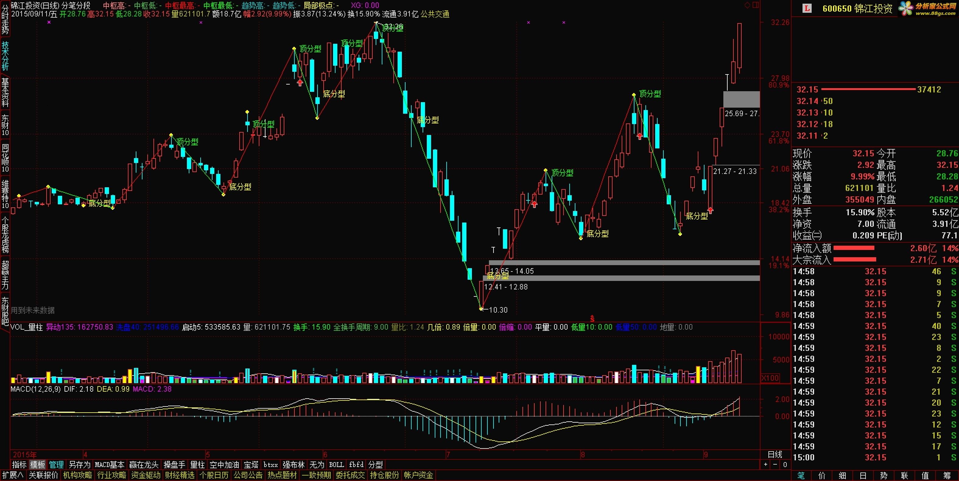This screenshot has width=959, height=481.
Task: Select the 强布林 template
Action: [294, 465]
